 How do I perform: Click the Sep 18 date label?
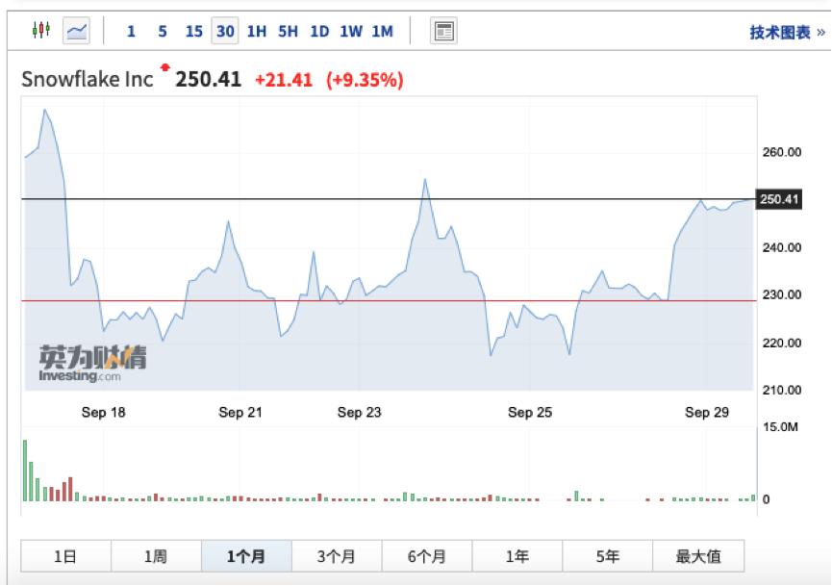104,413
